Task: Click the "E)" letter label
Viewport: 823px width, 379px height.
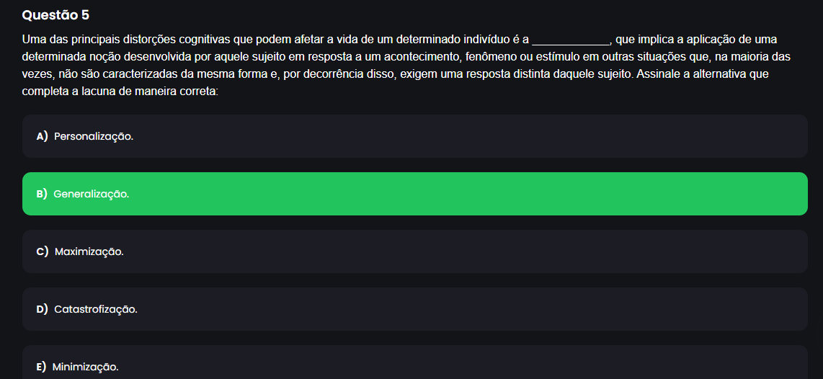Action: point(41,367)
